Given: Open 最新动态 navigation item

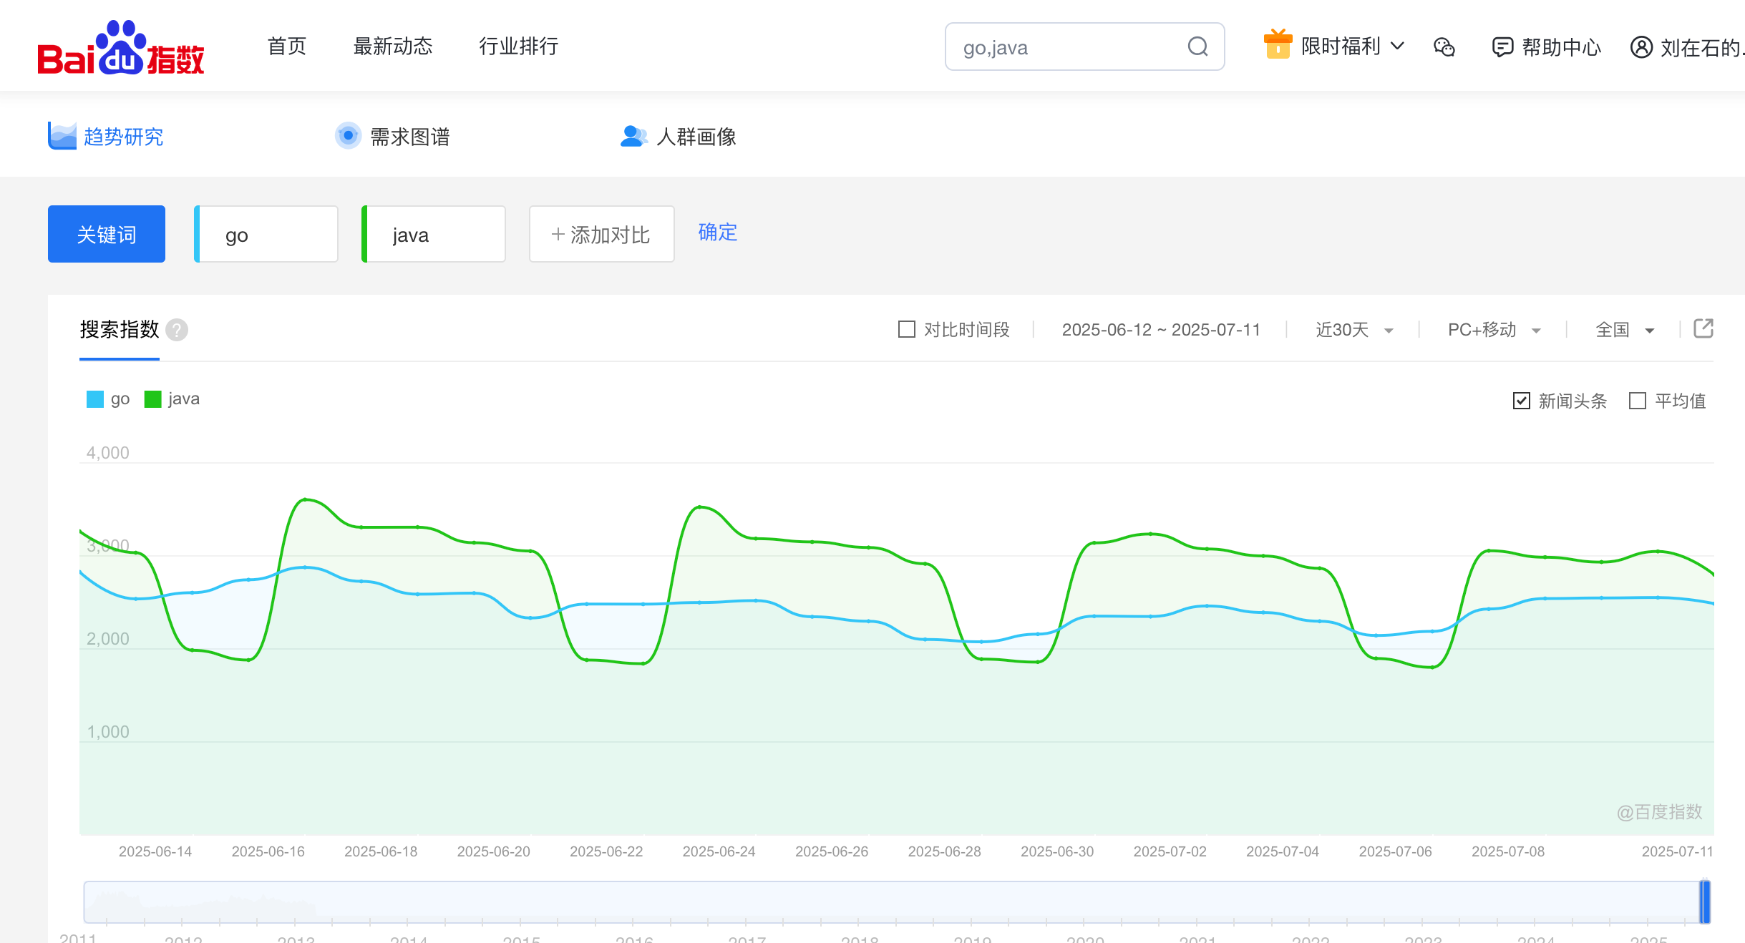Looking at the screenshot, I should pos(393,47).
